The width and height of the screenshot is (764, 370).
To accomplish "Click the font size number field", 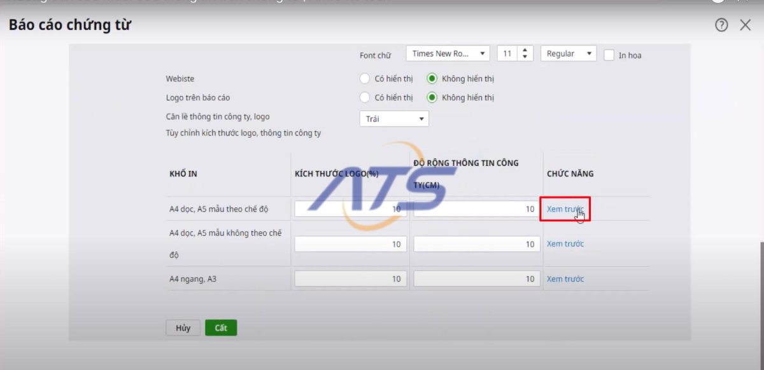I will (x=507, y=54).
